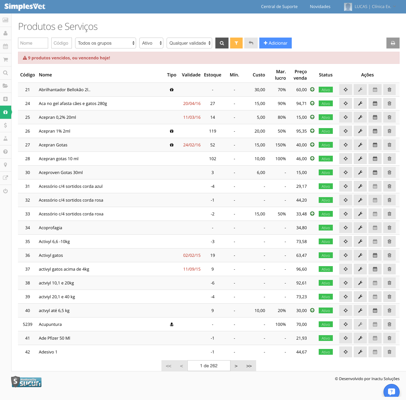Toggle Ativo status for Adesivo 1
The image size is (406, 400).
coord(325,352)
